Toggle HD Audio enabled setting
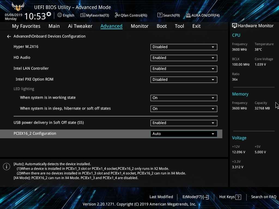 [184, 58]
